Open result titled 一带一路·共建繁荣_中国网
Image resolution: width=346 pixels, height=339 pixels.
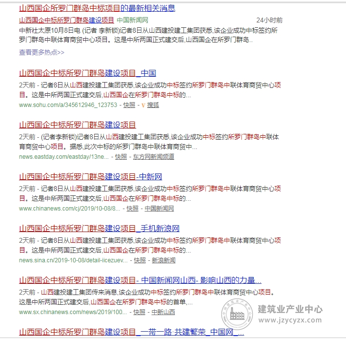pyautogui.click(x=131, y=332)
